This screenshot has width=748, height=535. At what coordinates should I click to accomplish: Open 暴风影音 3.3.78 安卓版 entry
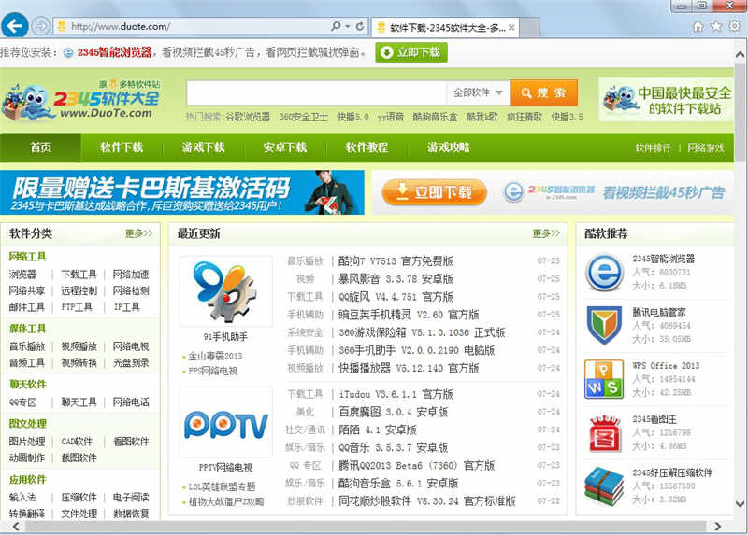(396, 278)
